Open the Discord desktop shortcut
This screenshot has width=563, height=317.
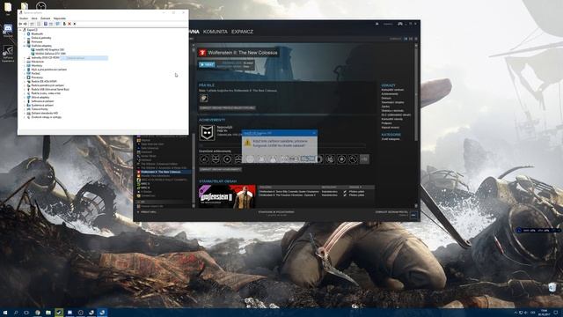point(8,31)
